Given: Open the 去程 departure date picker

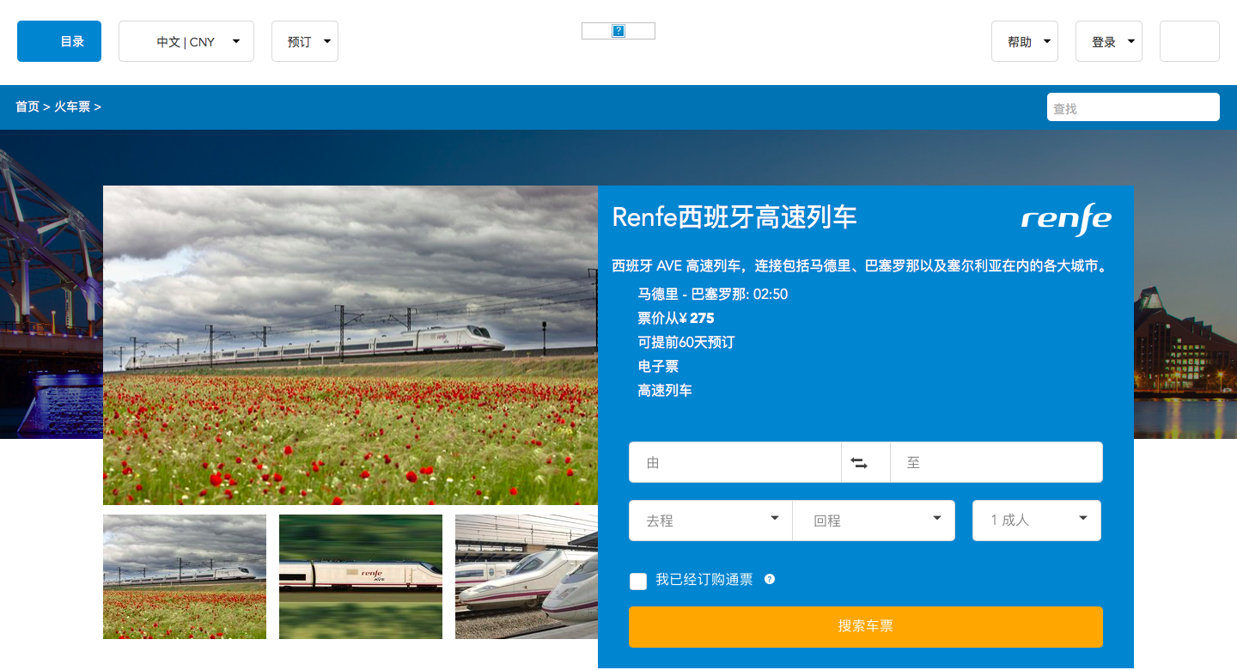Looking at the screenshot, I should point(710,521).
